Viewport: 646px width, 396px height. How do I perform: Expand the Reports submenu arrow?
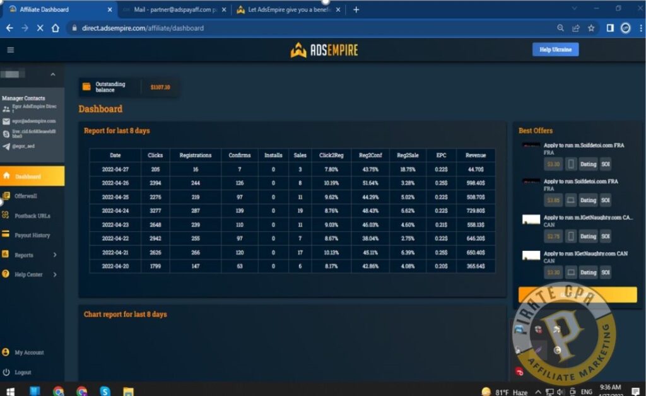point(55,255)
